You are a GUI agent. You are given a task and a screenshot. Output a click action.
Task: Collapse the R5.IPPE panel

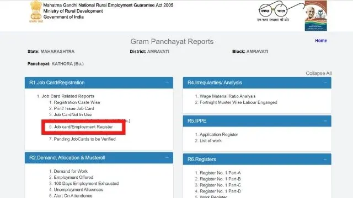pos(325,121)
